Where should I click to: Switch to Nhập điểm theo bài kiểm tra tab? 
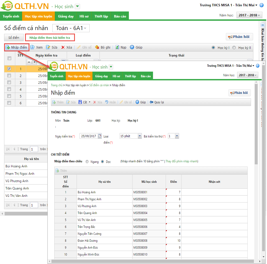point(50,38)
